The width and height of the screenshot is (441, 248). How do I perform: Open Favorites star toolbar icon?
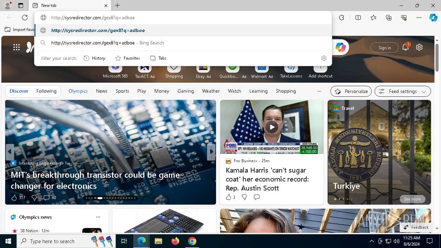coord(373,18)
